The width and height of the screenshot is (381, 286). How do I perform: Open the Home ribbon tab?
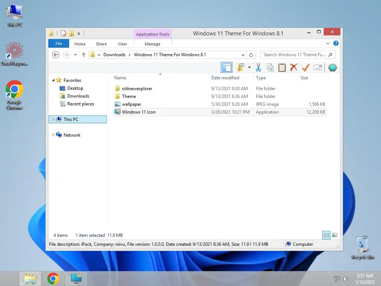[x=80, y=44]
